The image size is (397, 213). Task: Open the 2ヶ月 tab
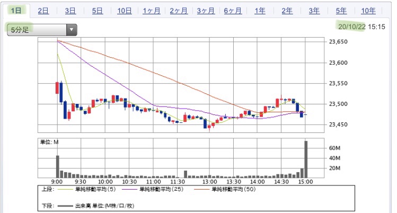coord(179,11)
